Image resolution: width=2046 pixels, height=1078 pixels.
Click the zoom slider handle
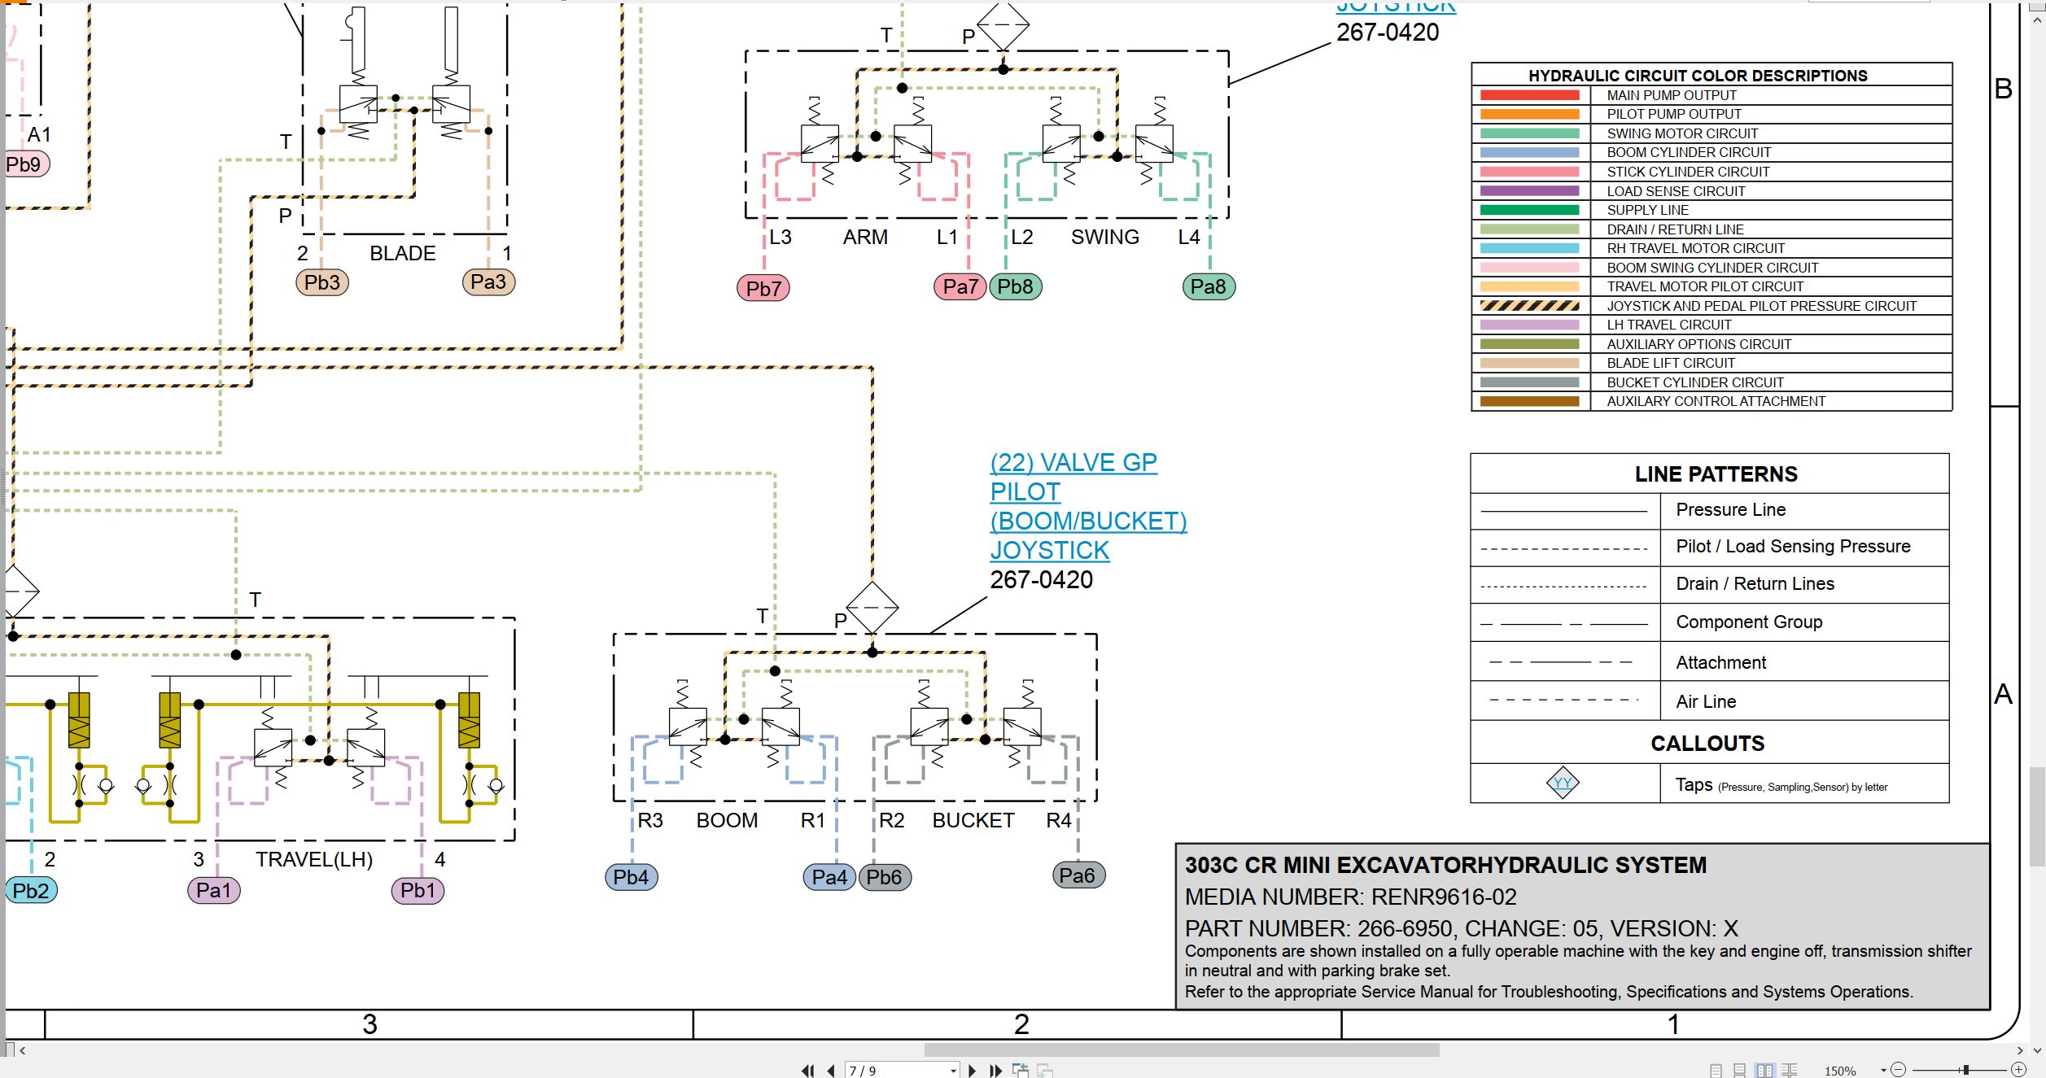(1965, 1070)
